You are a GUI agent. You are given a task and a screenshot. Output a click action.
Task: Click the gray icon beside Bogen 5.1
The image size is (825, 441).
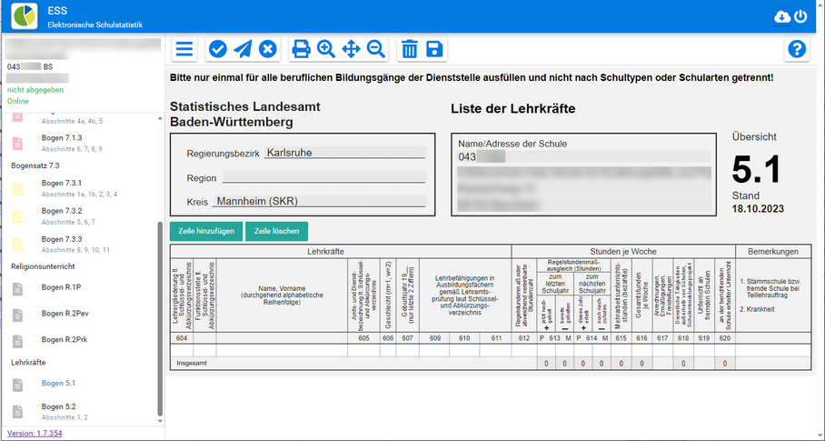click(18, 385)
